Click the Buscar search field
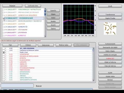Screen dimensions: 124x93 pyautogui.click(x=17, y=86)
